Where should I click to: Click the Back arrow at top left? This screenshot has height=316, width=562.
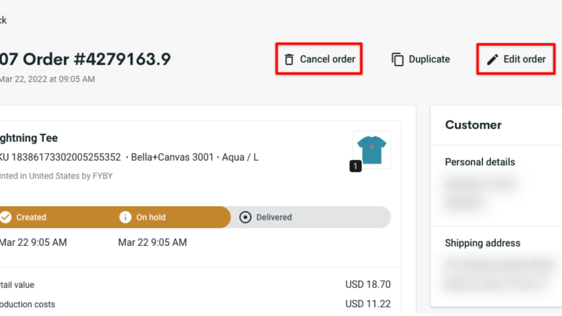point(3,20)
